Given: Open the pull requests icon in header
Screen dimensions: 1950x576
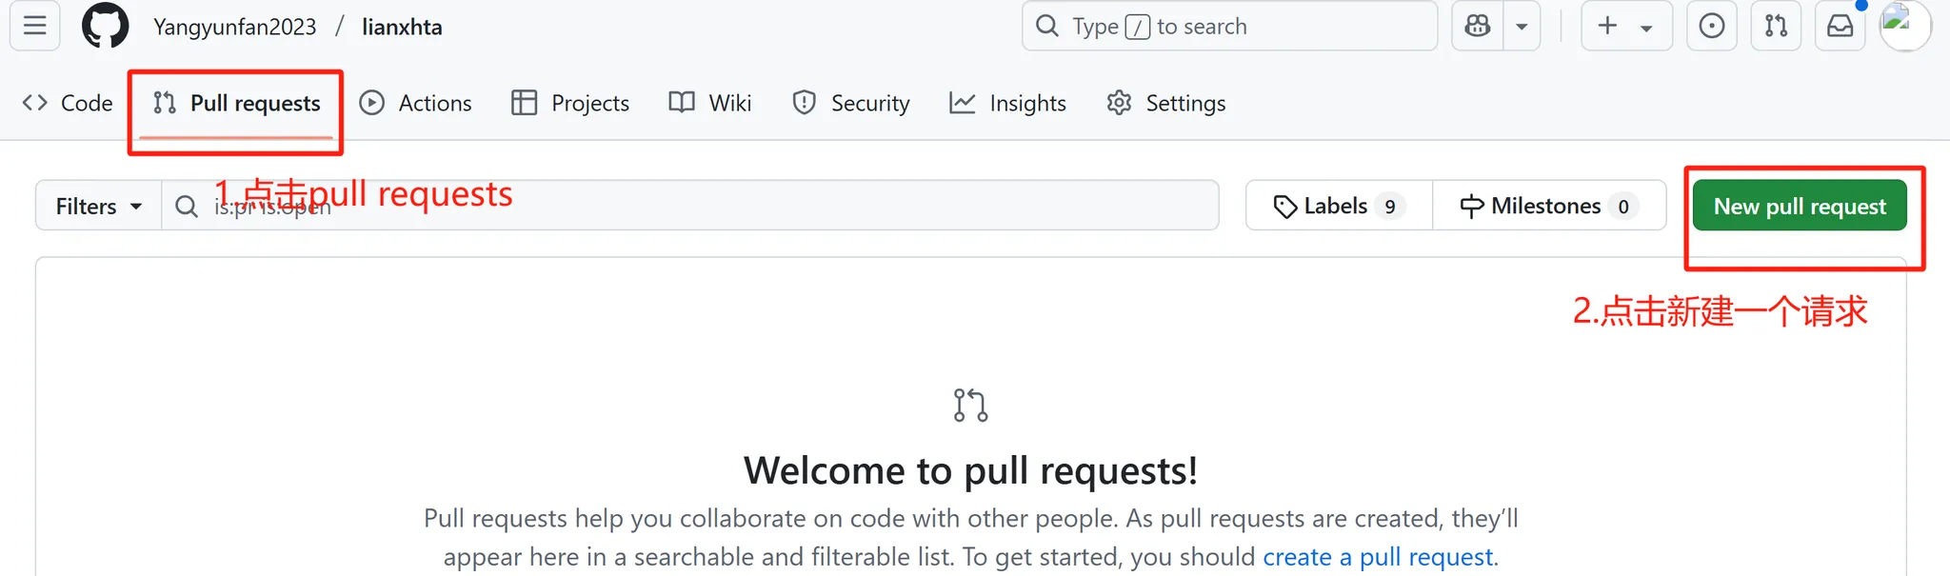Looking at the screenshot, I should [1776, 26].
